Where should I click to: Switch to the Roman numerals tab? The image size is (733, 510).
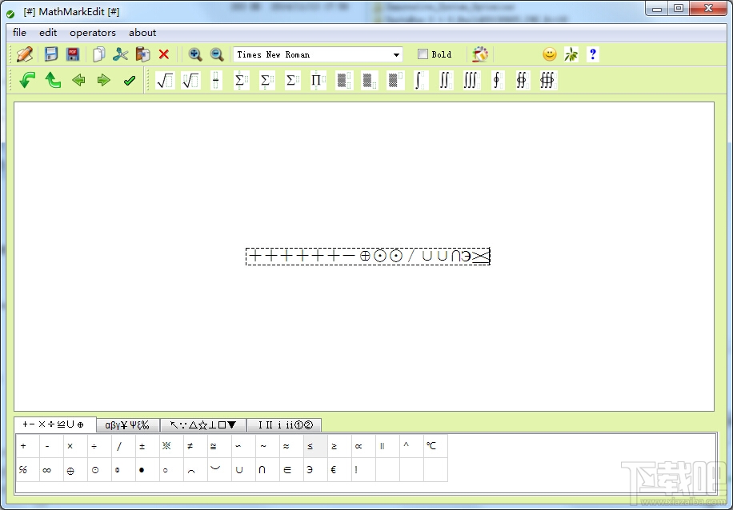pos(284,424)
